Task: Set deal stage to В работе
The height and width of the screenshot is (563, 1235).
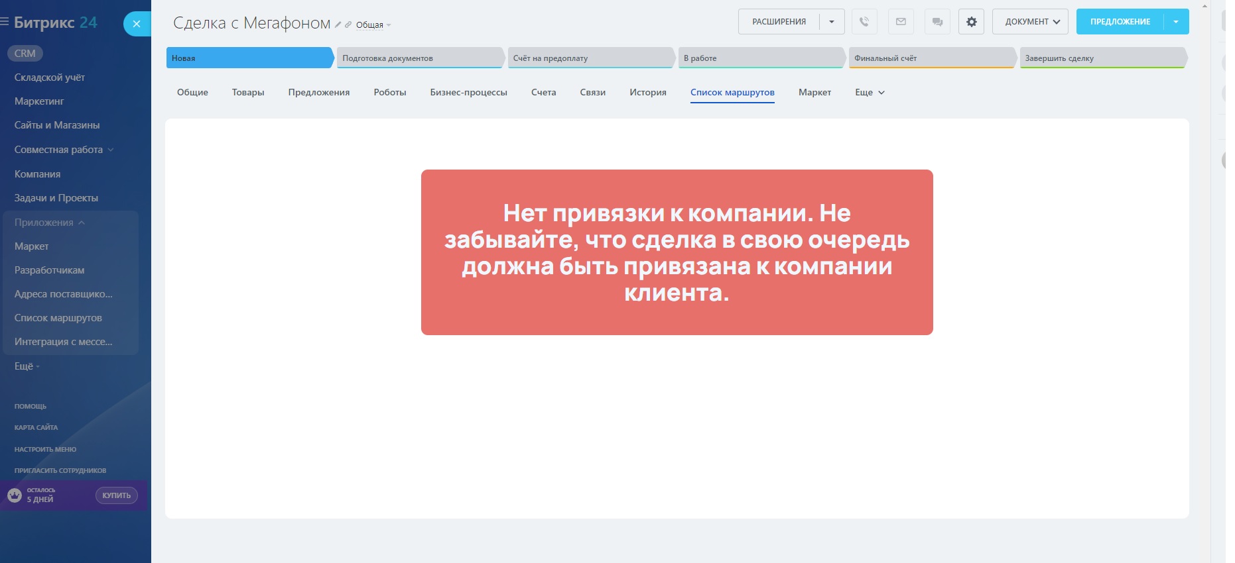Action: point(761,58)
